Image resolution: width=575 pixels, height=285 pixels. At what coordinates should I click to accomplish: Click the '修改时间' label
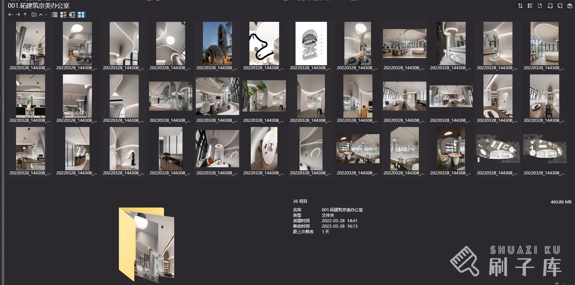[301, 226]
